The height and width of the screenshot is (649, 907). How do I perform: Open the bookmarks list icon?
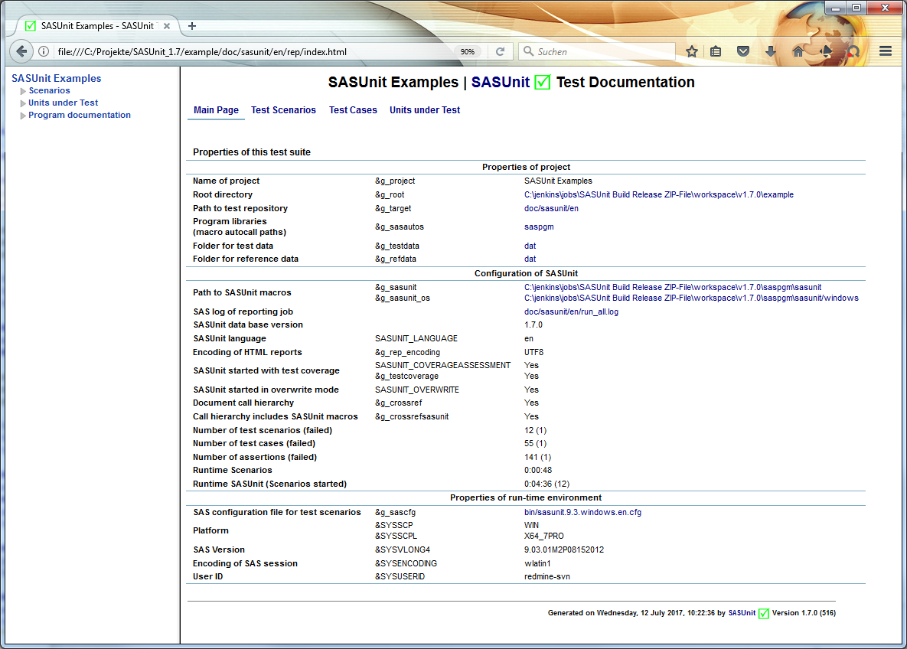tap(716, 51)
